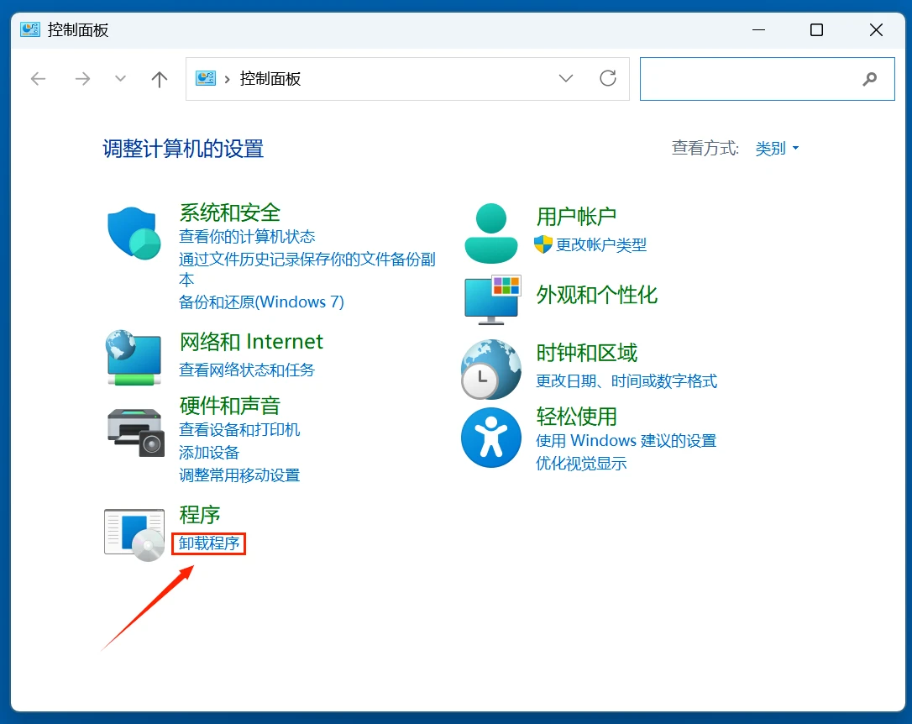Screen dimensions: 912x724
Task: Click inside the search input field
Action: [756, 79]
